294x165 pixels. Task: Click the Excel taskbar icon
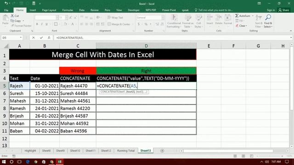click(x=60, y=162)
